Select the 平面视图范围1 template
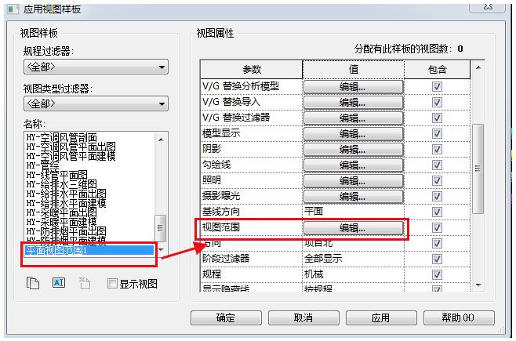 [x=89, y=251]
